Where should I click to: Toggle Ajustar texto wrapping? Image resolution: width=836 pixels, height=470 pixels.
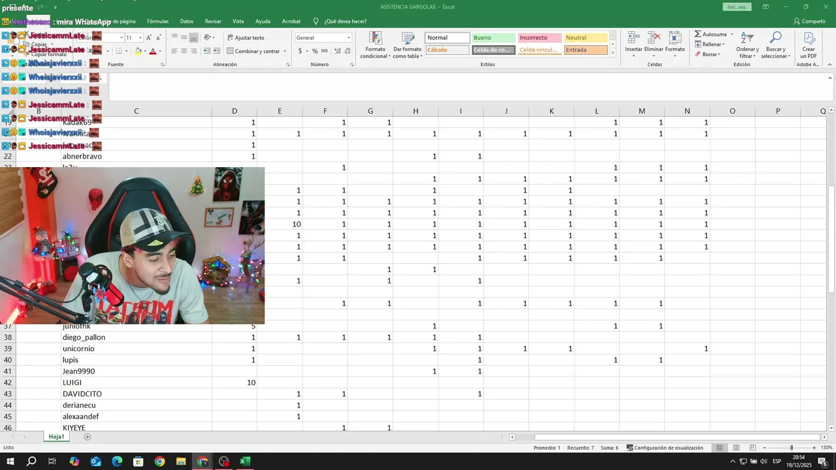click(246, 38)
